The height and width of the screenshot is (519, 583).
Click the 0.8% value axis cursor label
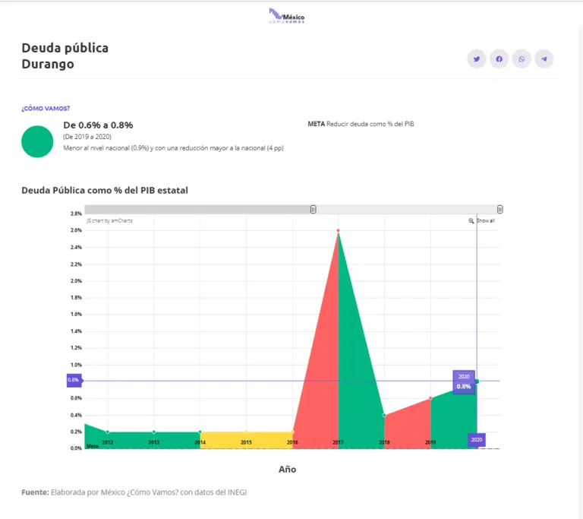pos(74,380)
